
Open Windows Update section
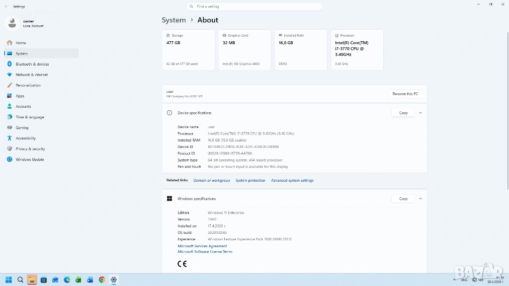point(29,159)
